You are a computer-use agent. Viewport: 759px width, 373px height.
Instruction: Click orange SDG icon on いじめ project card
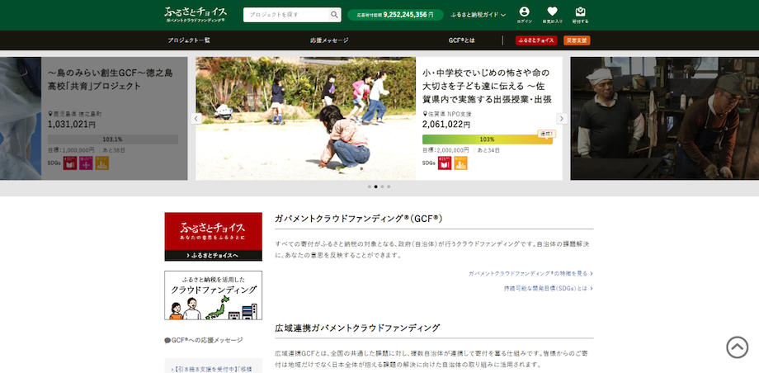(460, 163)
